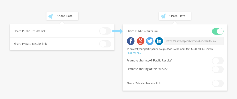This screenshot has width=237, height=99.
Task: Click the paper plane icon in left Share Data
Action: point(51,16)
